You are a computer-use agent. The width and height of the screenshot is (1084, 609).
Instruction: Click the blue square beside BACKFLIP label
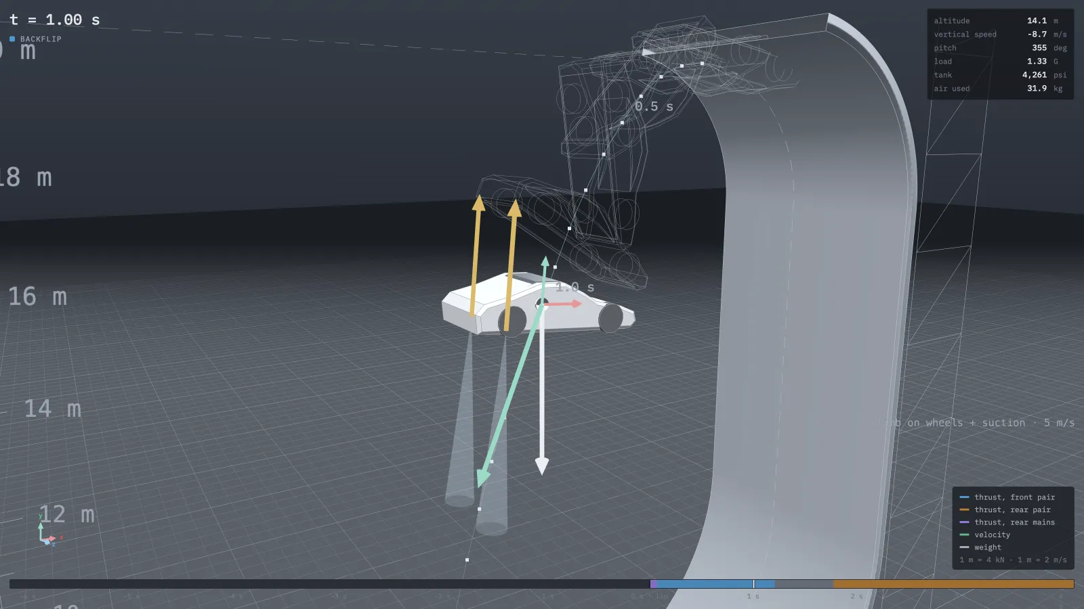click(12, 39)
